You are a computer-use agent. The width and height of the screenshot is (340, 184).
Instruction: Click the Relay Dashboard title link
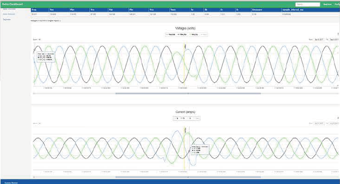click(13, 5)
